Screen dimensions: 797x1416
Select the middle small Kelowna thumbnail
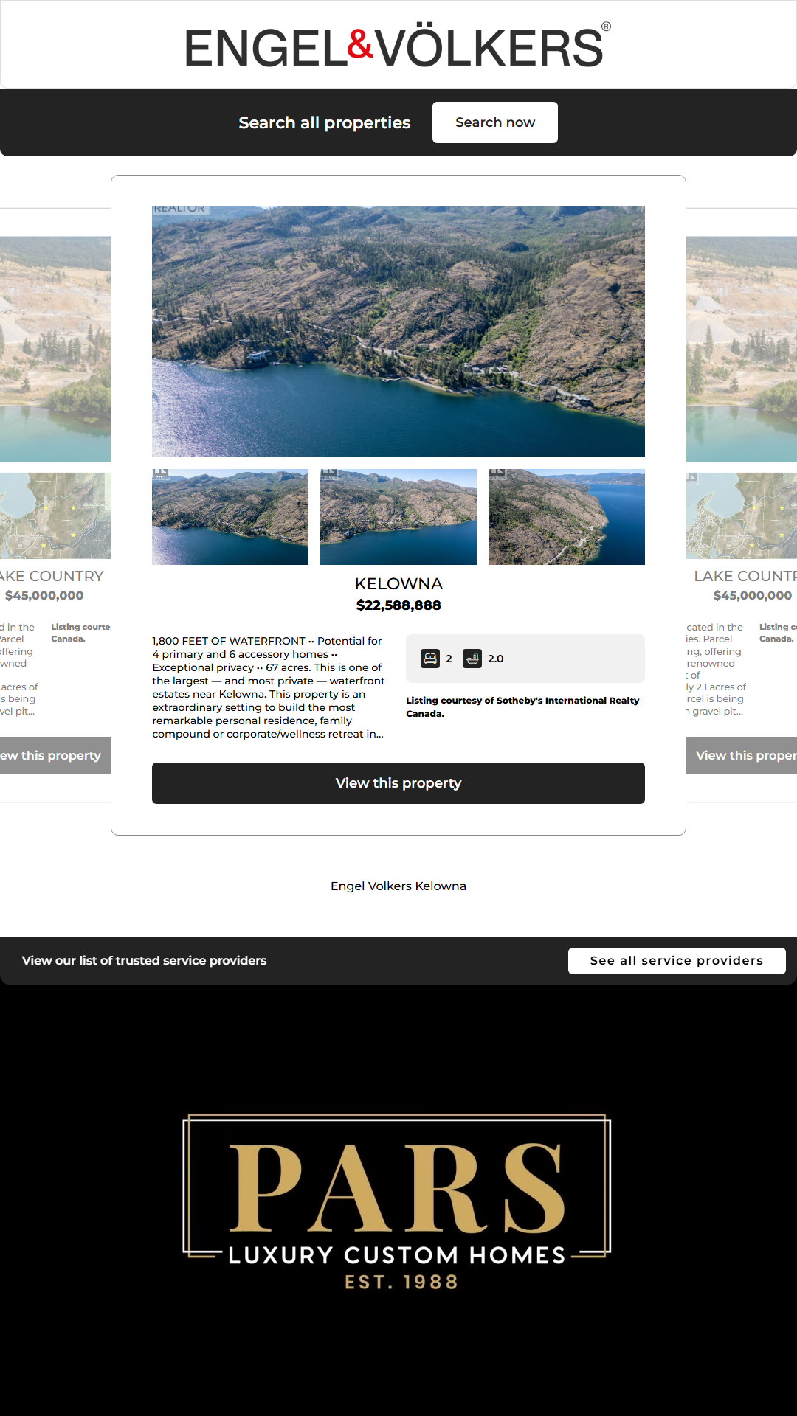pyautogui.click(x=398, y=517)
